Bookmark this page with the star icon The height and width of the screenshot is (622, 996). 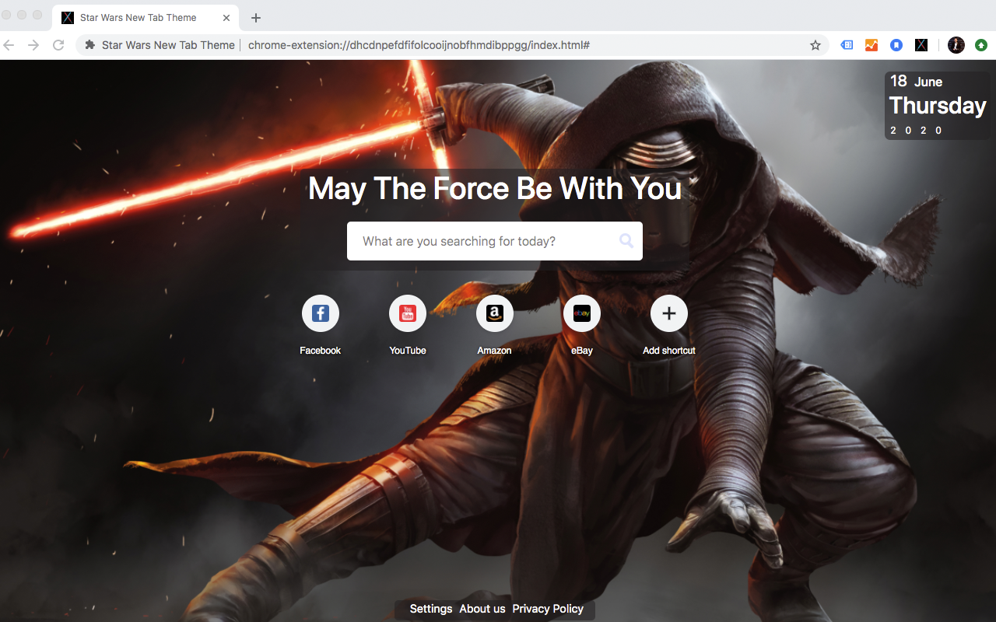click(x=815, y=45)
